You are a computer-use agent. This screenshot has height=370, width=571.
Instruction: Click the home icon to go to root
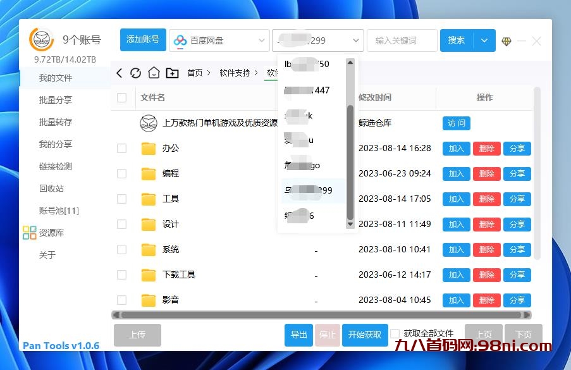[153, 73]
